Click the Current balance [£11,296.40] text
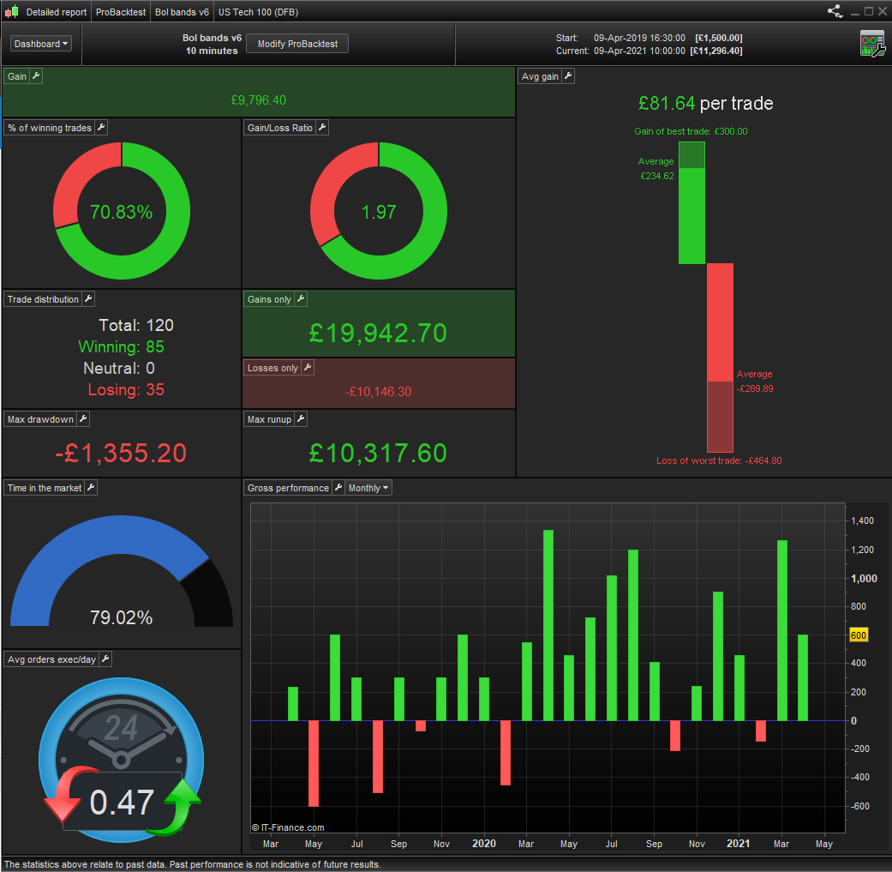Screen dimensions: 892x872 (x=716, y=51)
